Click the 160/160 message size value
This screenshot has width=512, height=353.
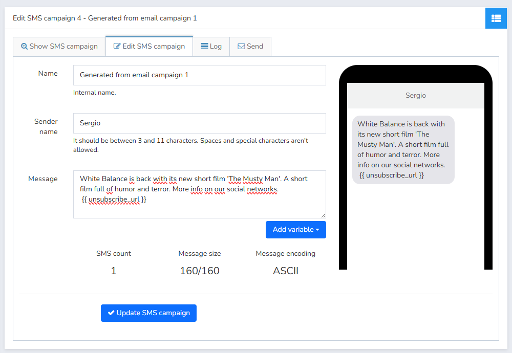click(200, 271)
